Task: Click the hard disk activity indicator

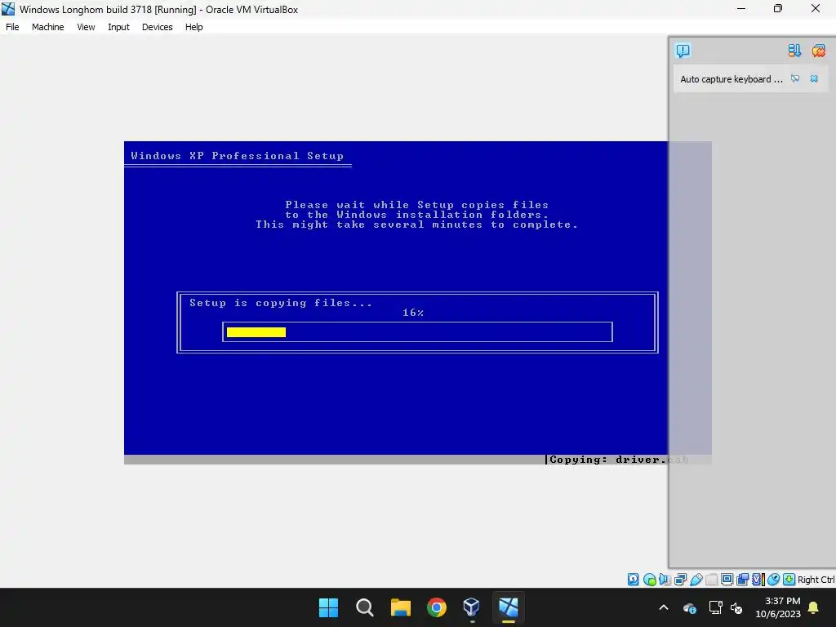Action: tap(633, 580)
